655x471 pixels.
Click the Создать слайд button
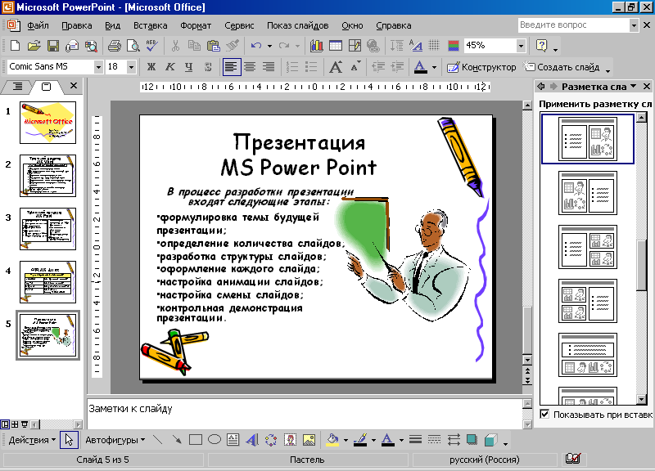click(x=562, y=67)
